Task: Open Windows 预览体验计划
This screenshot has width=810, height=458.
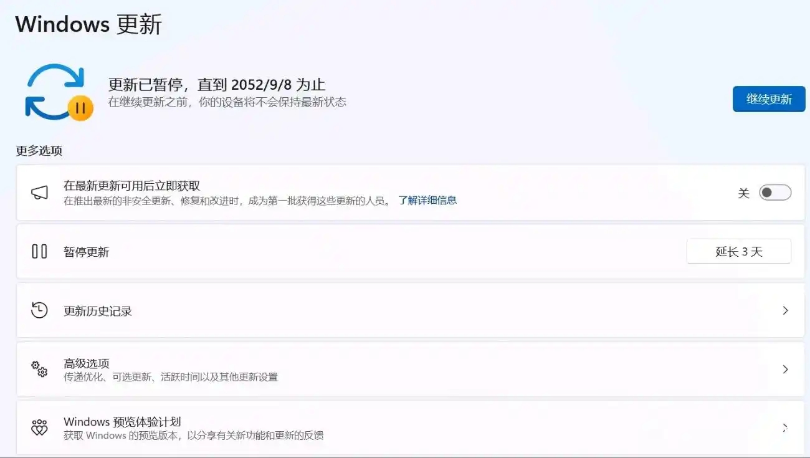Action: 410,428
